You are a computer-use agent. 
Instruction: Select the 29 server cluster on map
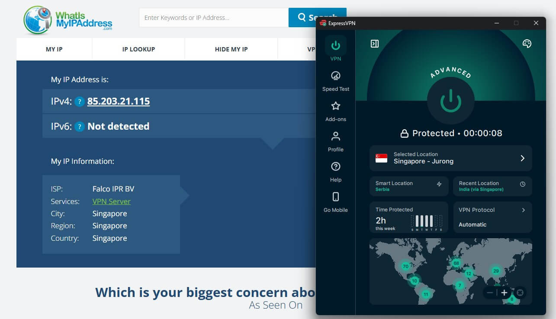coord(496,271)
